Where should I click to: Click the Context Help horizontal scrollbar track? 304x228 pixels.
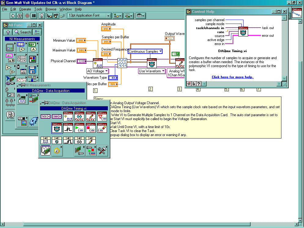[241, 84]
